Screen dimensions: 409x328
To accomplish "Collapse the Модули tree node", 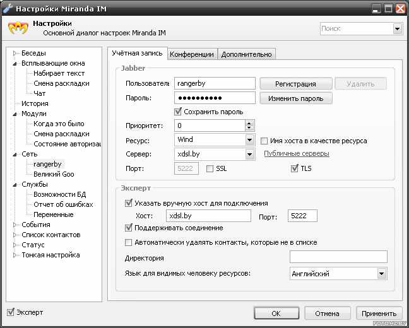I will point(15,114).
